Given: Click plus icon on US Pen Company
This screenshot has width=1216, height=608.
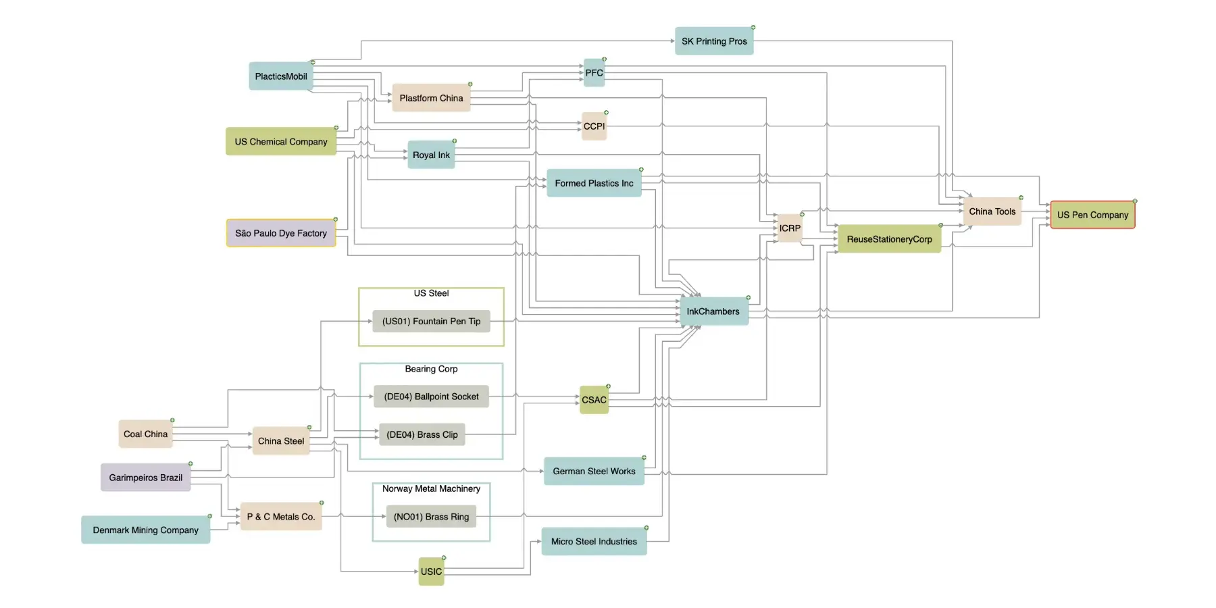Looking at the screenshot, I should click(1135, 201).
